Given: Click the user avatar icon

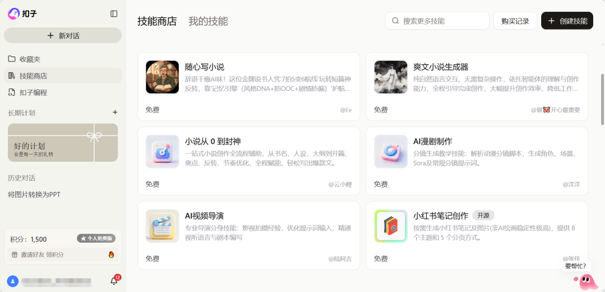Looking at the screenshot, I should [x=12, y=281].
